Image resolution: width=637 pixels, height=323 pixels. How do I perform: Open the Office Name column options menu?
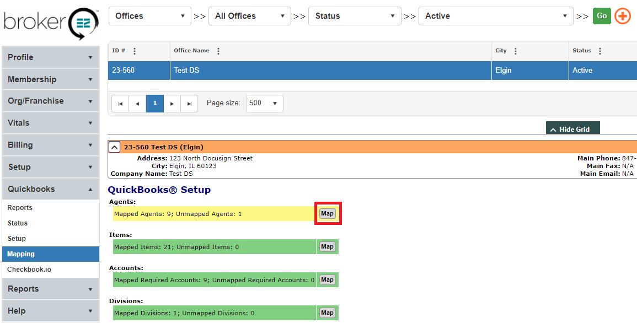218,51
